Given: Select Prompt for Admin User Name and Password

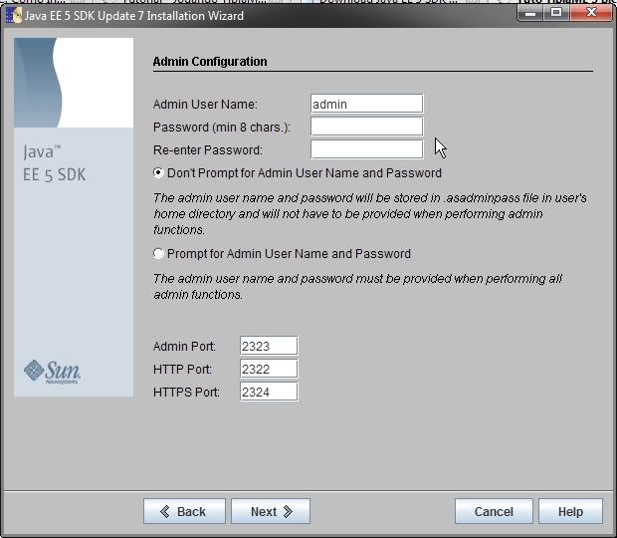Looking at the screenshot, I should pos(159,254).
